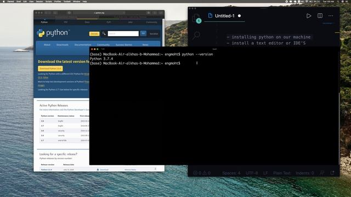This screenshot has height=197, width=351.
Task: Change indentation via Spaces: 4
Action: click(231, 173)
